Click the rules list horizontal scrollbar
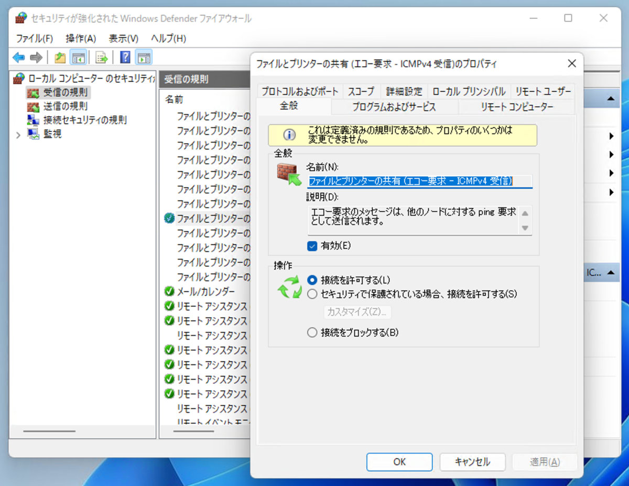629x486 pixels. pyautogui.click(x=193, y=431)
